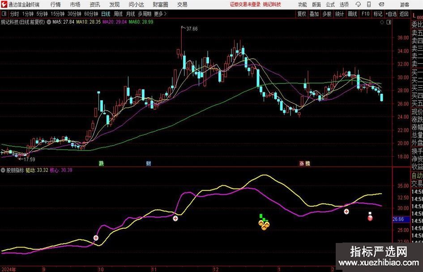Open the 财富圈 menu
Viewport: 423px width, 272px height.
[160, 4]
